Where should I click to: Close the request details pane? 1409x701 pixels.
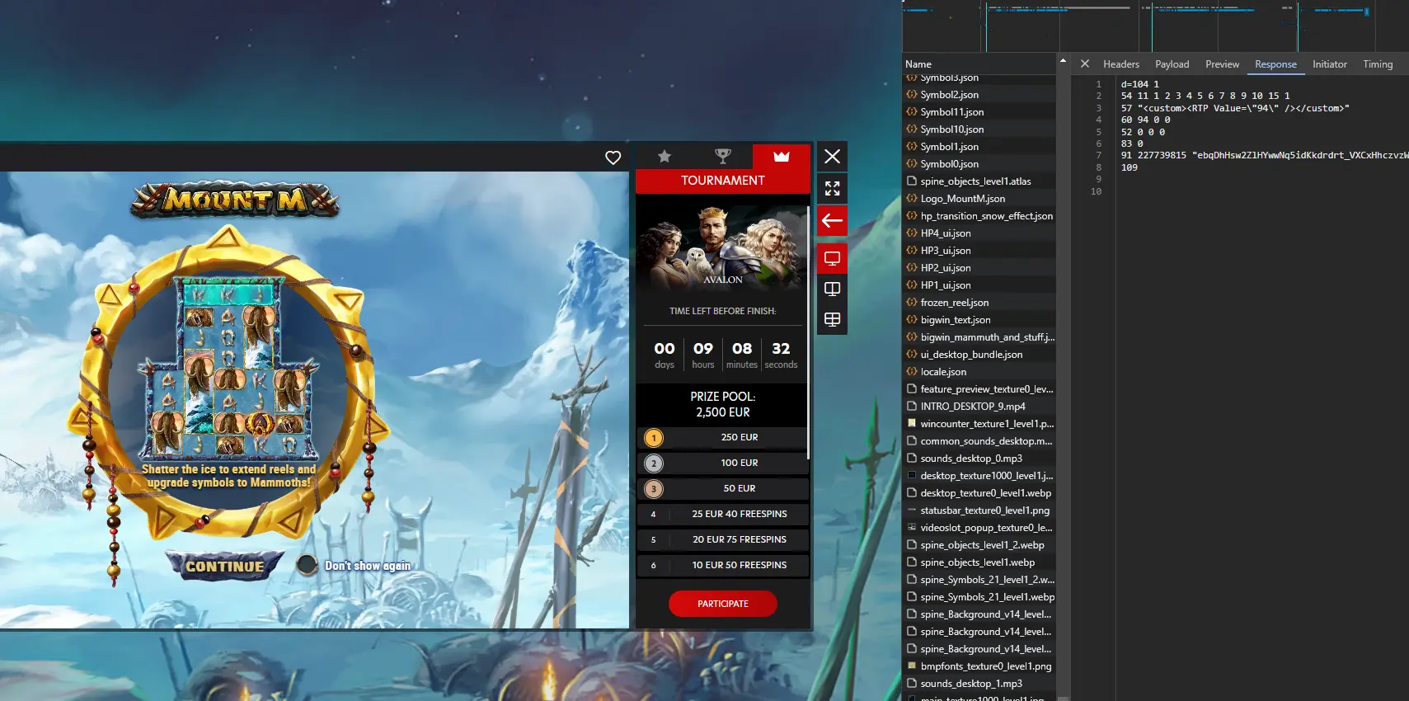coord(1085,64)
